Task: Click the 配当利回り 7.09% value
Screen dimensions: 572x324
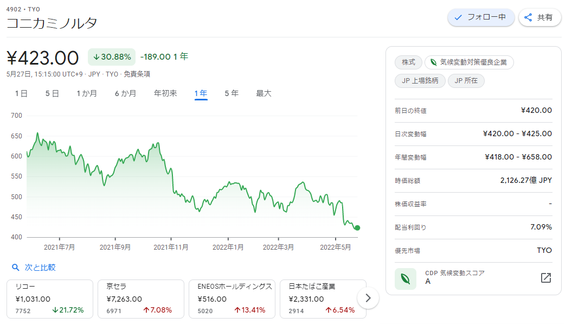Action: 541,227
